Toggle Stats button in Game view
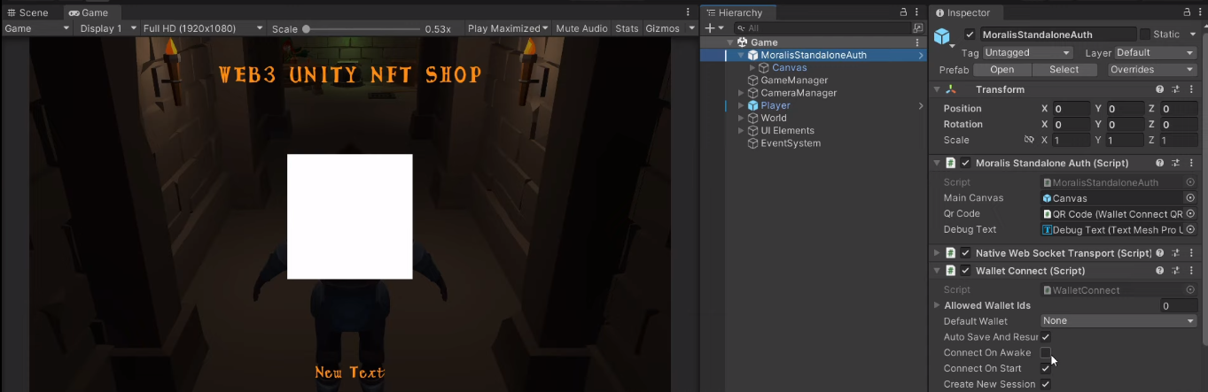The width and height of the screenshot is (1208, 392). click(x=627, y=28)
